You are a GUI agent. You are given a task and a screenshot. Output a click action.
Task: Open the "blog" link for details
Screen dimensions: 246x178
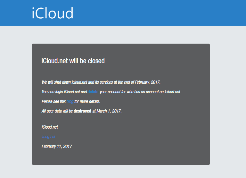coord(70,102)
